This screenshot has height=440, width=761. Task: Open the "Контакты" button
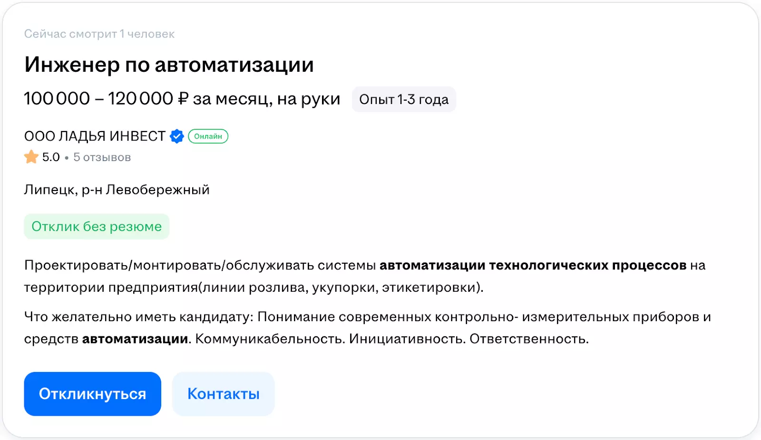coord(223,394)
